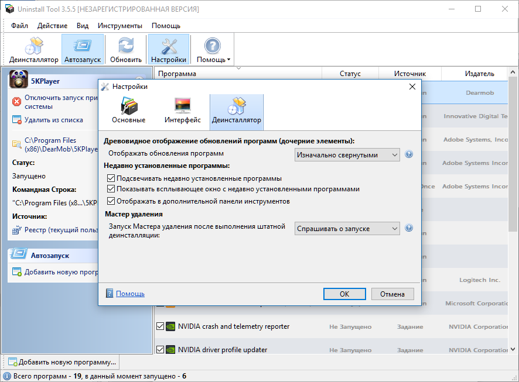Click the Автозапуск toolbar icon

pos(83,50)
